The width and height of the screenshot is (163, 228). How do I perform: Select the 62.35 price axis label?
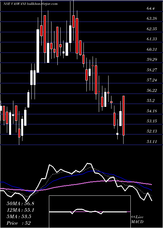point(152,29)
